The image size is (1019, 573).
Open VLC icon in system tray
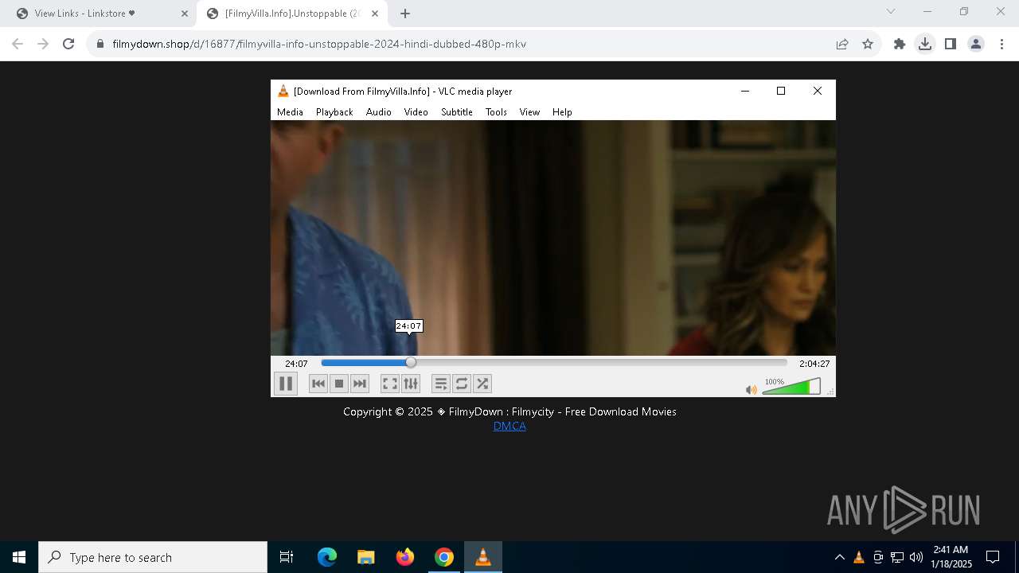point(859,557)
